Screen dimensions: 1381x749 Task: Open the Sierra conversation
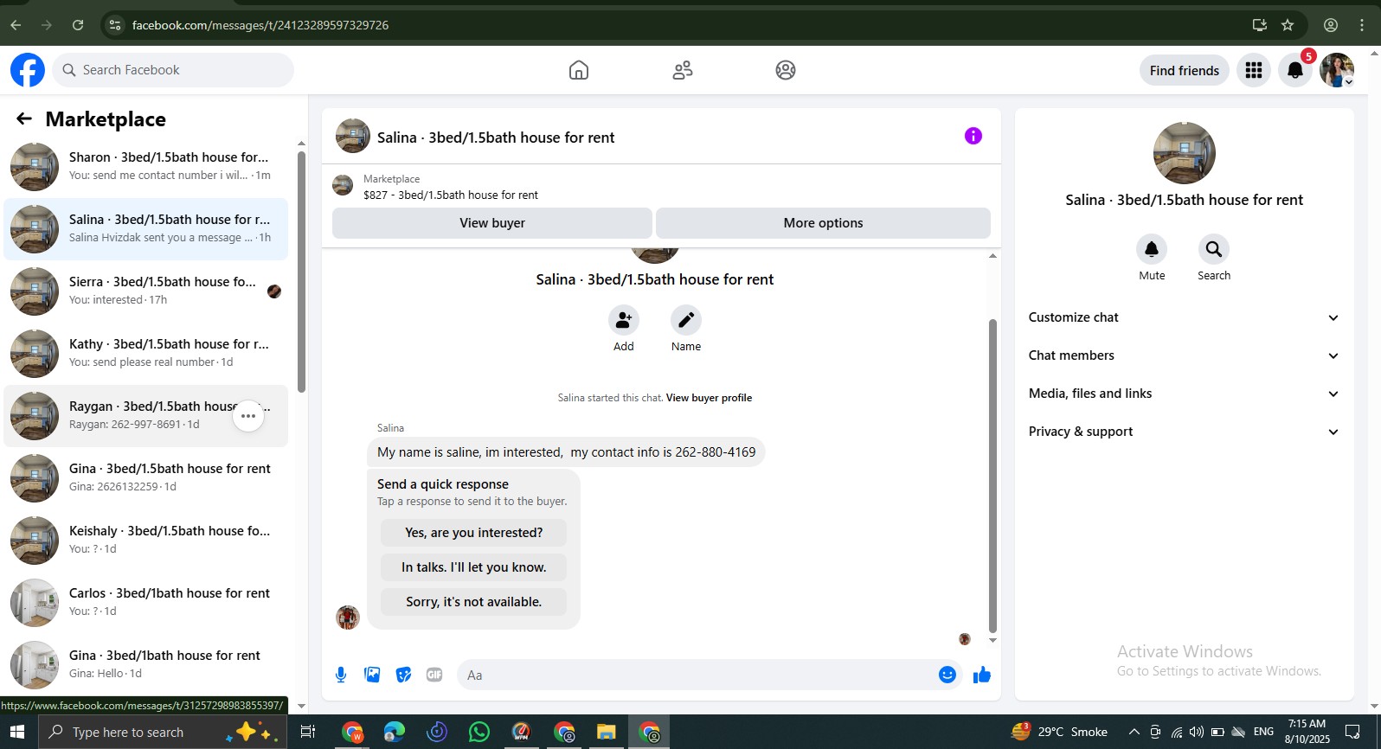point(146,291)
